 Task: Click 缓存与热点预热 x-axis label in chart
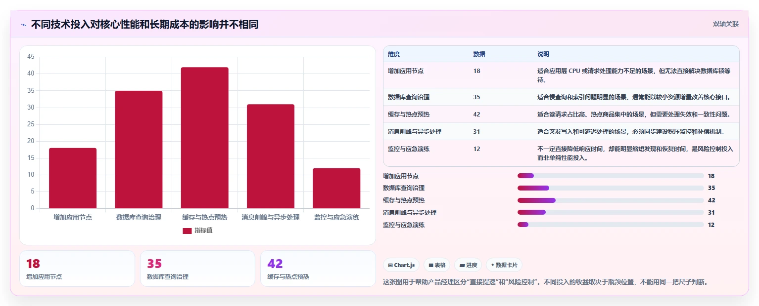204,217
